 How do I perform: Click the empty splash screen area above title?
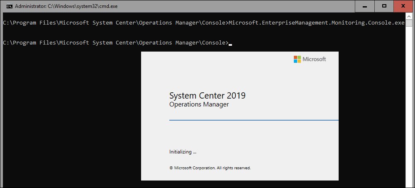tap(217, 72)
